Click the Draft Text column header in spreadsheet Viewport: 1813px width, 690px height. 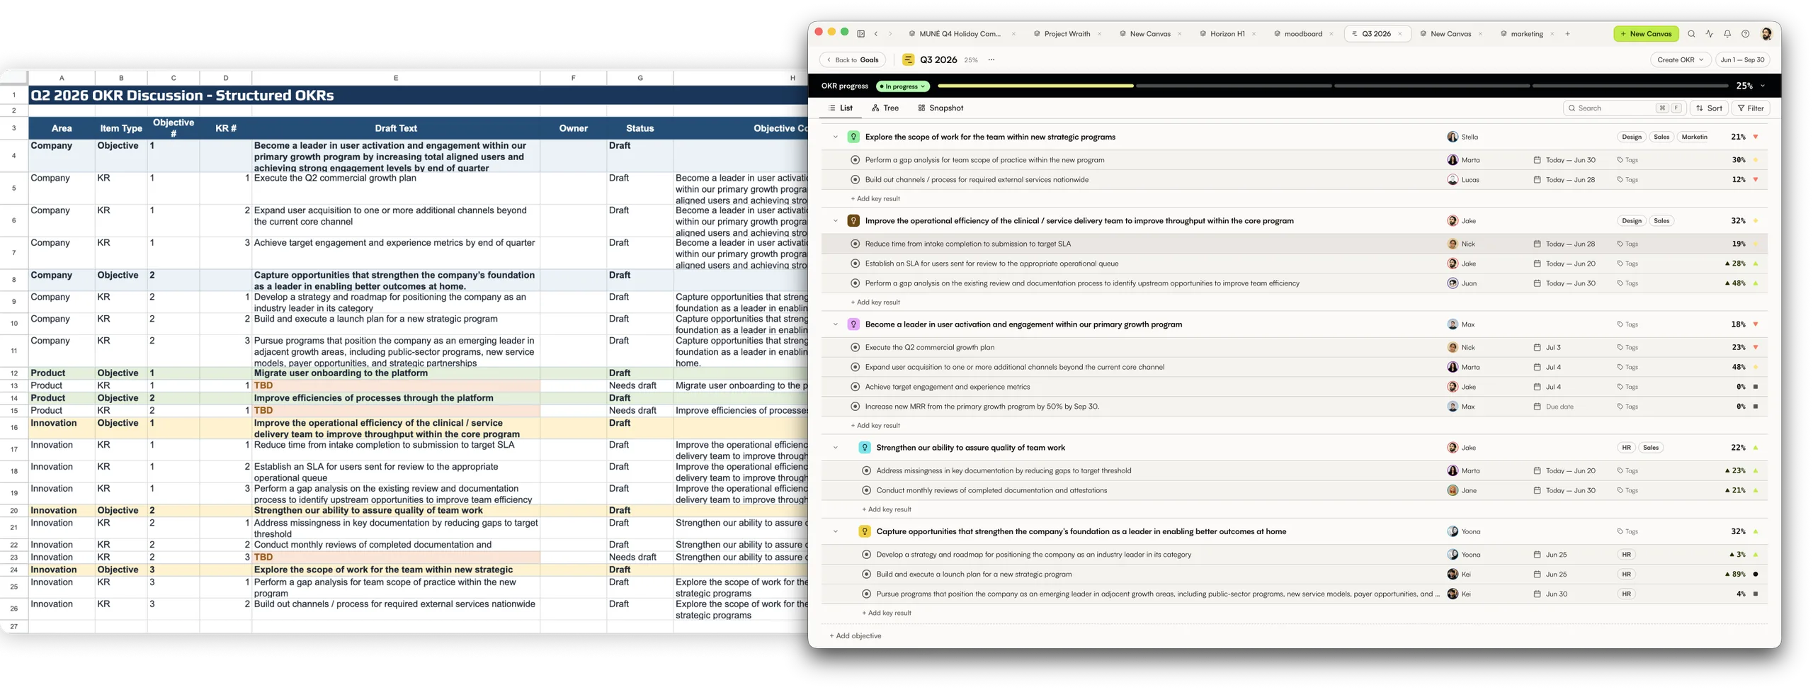[x=396, y=128]
